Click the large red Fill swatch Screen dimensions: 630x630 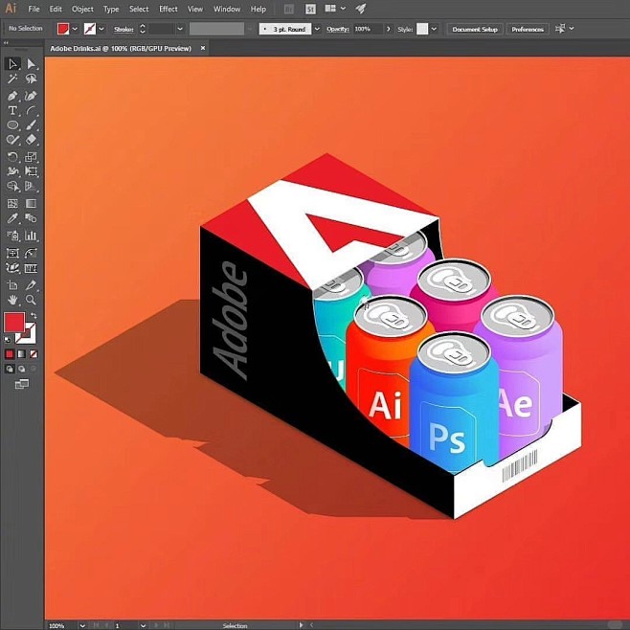click(14, 323)
